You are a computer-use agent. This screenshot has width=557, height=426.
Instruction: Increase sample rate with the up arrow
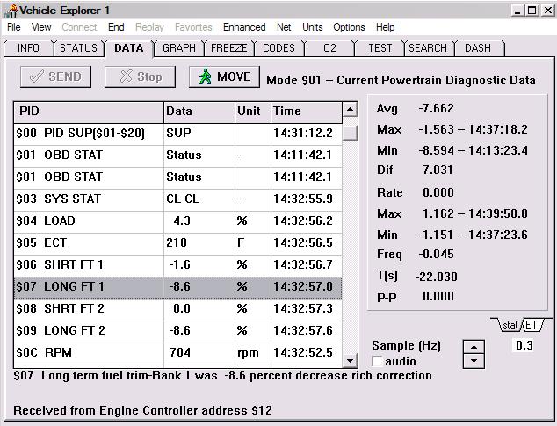pos(473,346)
